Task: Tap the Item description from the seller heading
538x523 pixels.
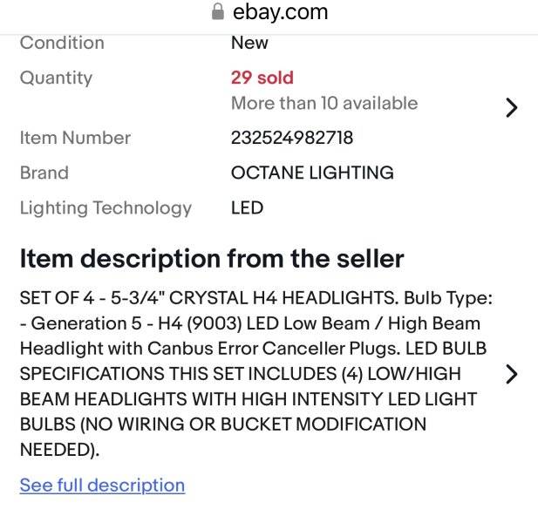Action: (212, 259)
